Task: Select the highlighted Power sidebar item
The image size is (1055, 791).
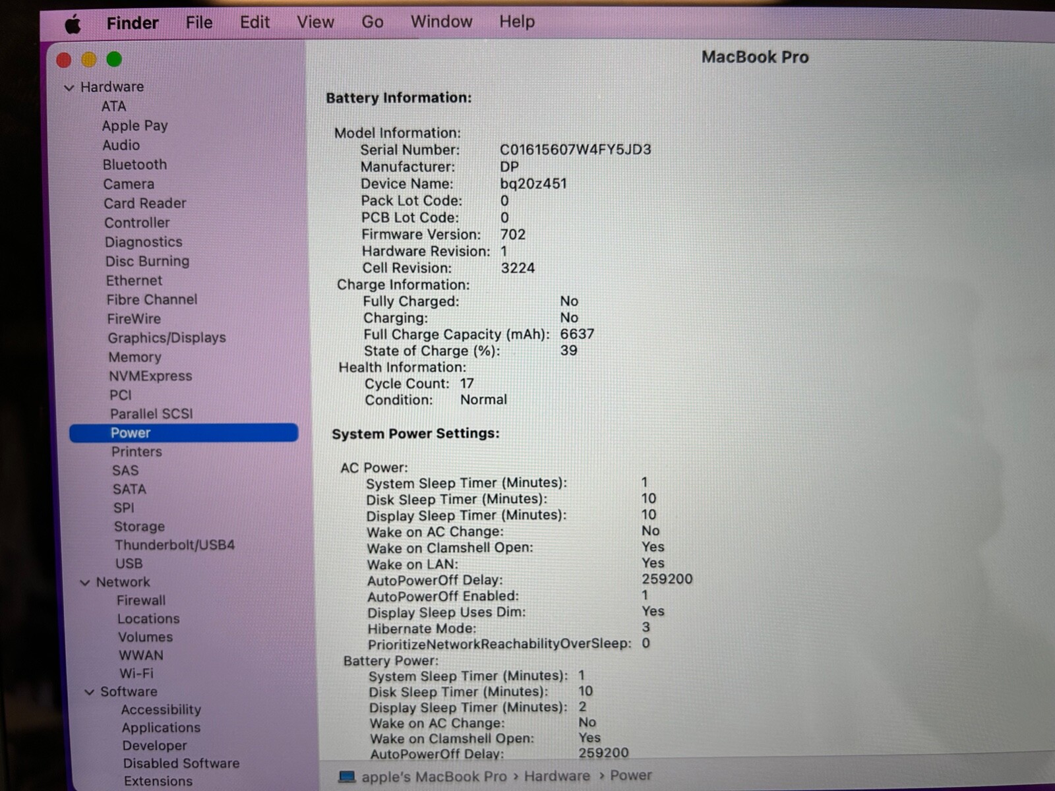Action: [184, 432]
